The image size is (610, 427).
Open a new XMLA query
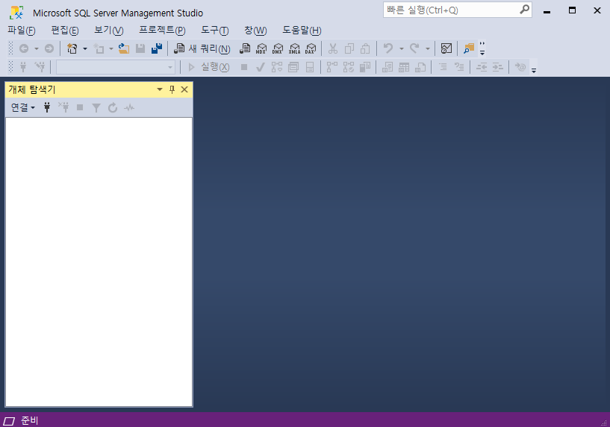coord(294,48)
